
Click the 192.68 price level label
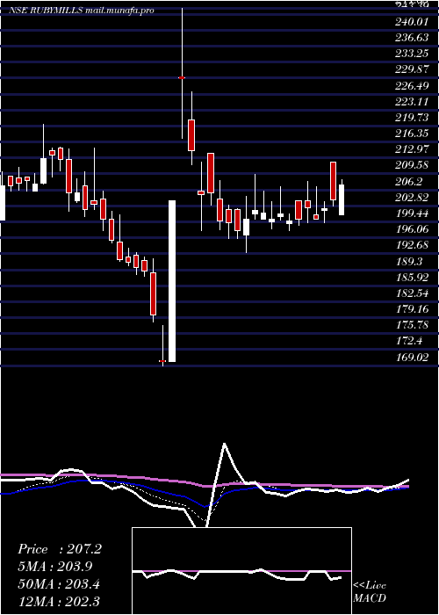[412, 245]
